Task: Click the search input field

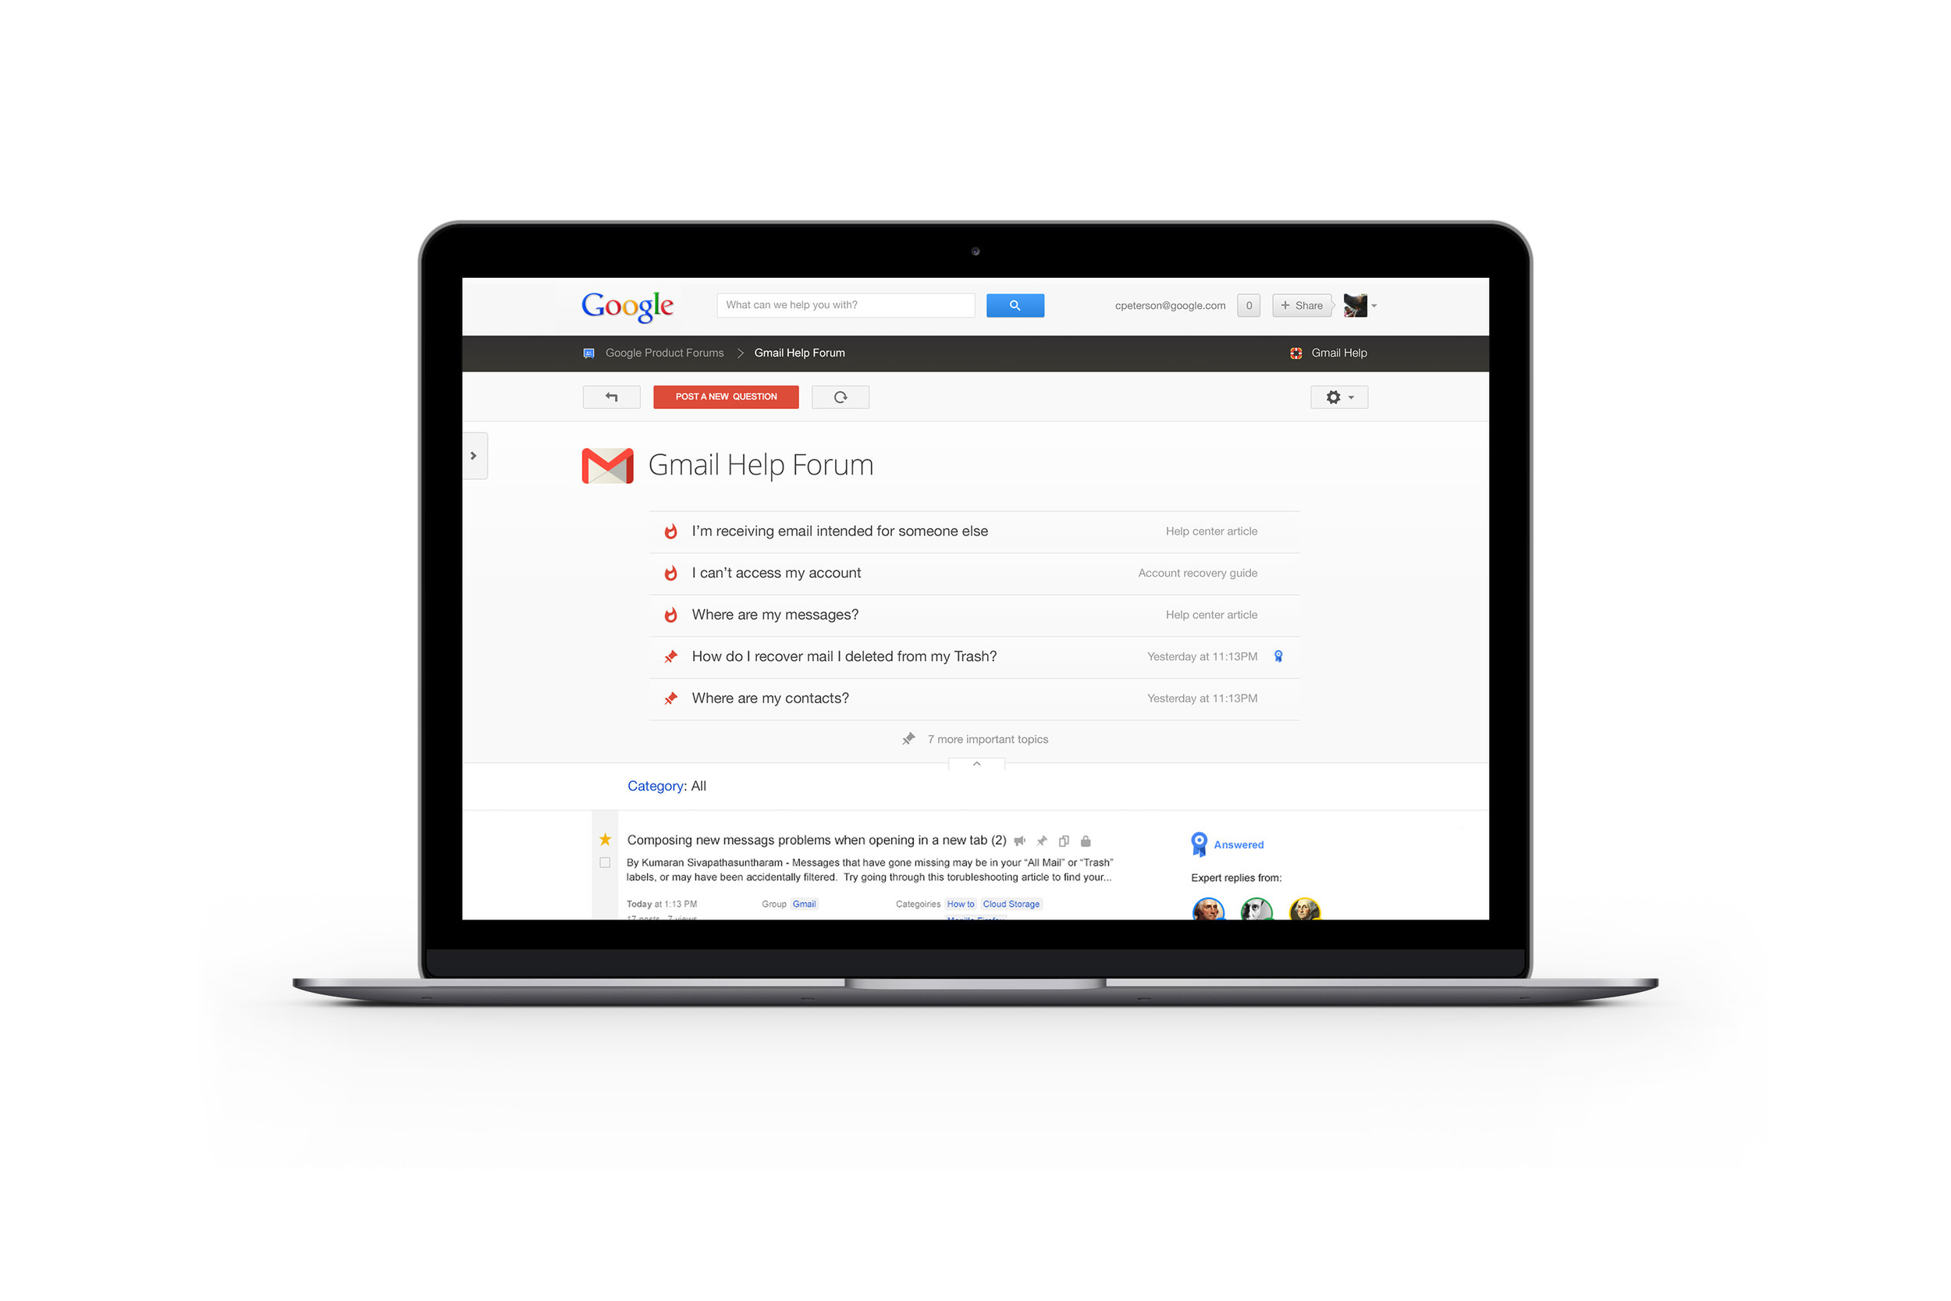Action: [x=846, y=305]
